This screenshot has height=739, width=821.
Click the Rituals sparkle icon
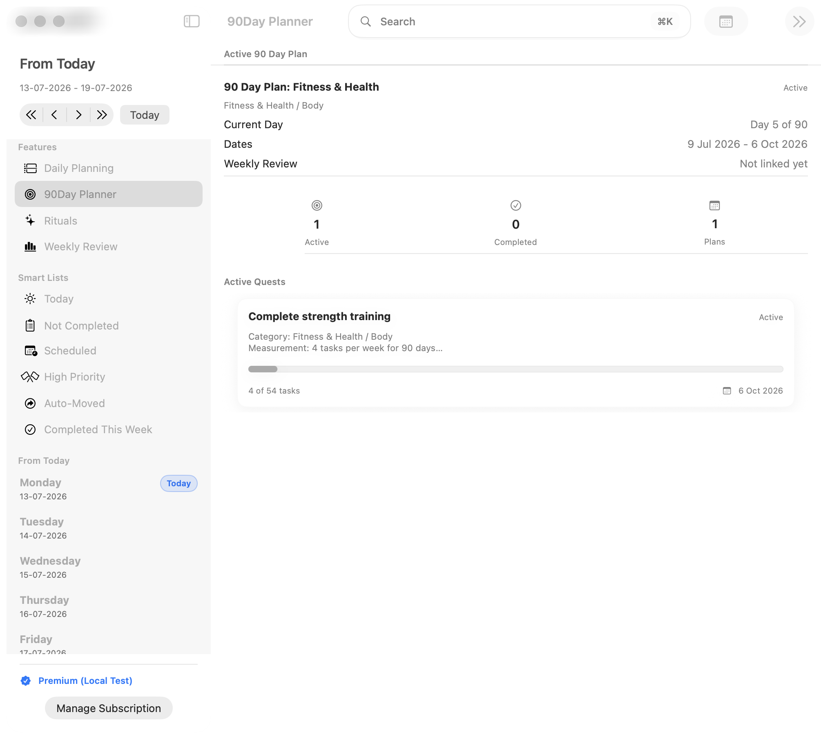click(30, 220)
